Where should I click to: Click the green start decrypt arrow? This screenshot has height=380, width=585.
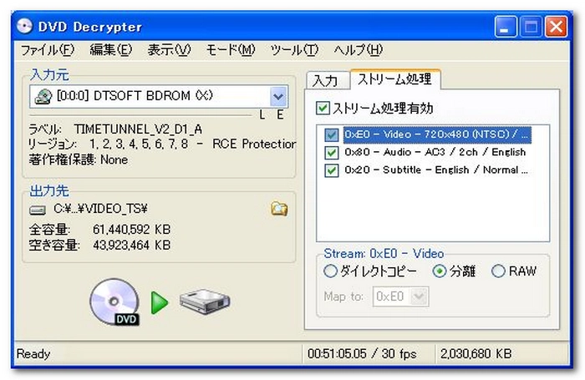tap(160, 302)
